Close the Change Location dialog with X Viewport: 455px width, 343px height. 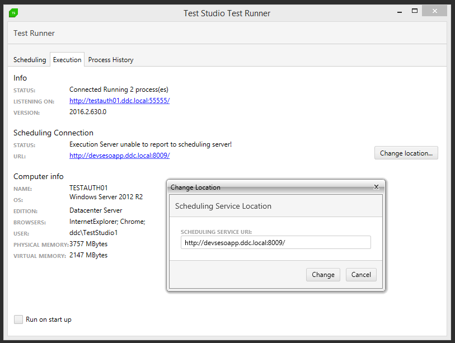pyautogui.click(x=377, y=187)
